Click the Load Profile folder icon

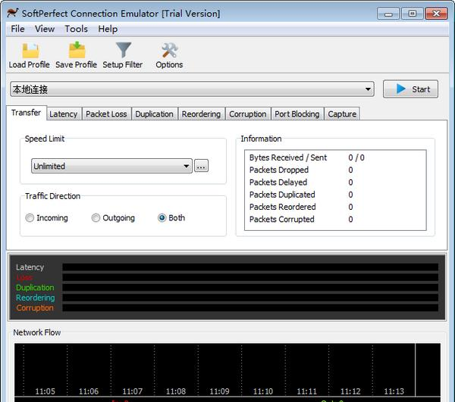[x=29, y=51]
